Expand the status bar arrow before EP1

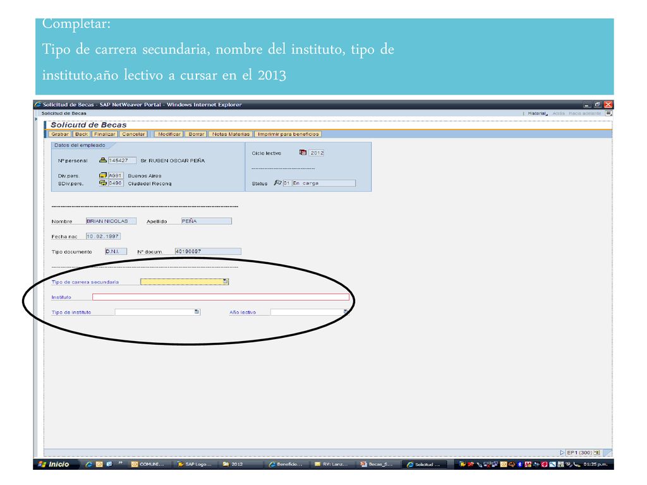pos(562,452)
